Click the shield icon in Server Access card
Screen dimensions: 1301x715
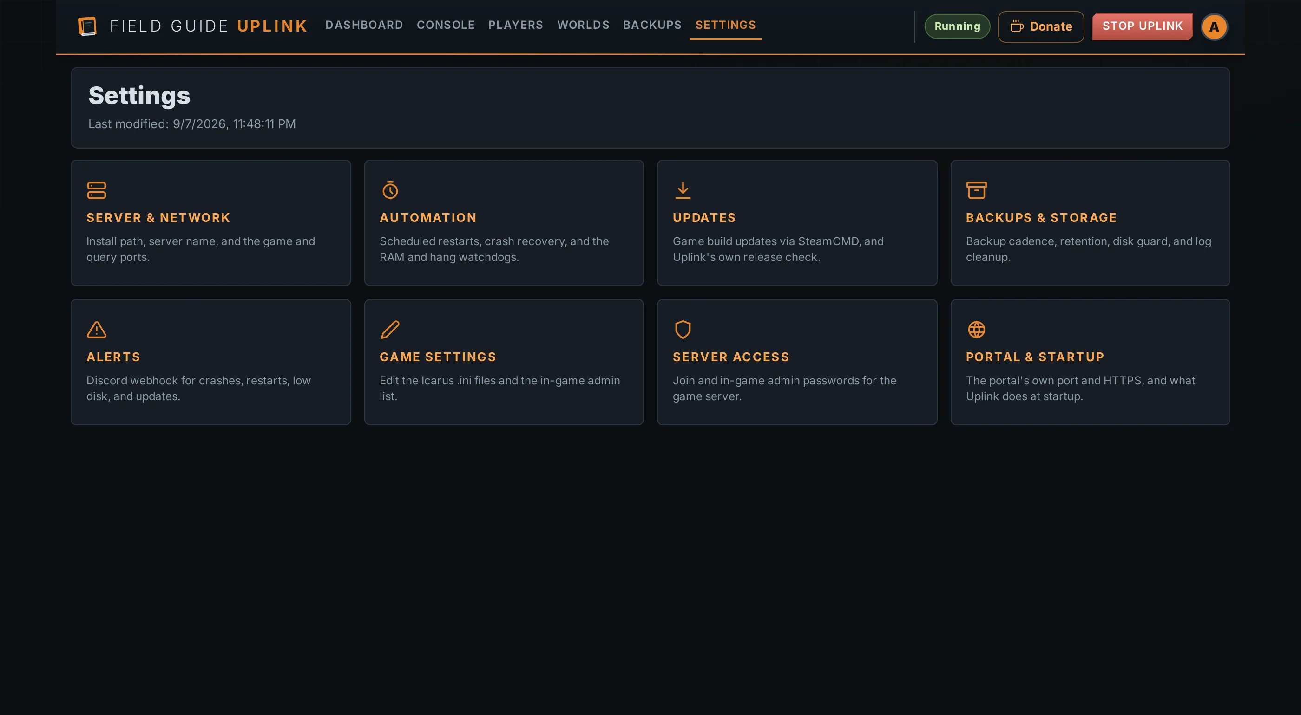(683, 330)
